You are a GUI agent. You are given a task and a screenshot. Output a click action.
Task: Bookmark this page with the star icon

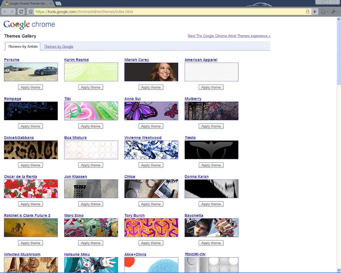[31, 12]
